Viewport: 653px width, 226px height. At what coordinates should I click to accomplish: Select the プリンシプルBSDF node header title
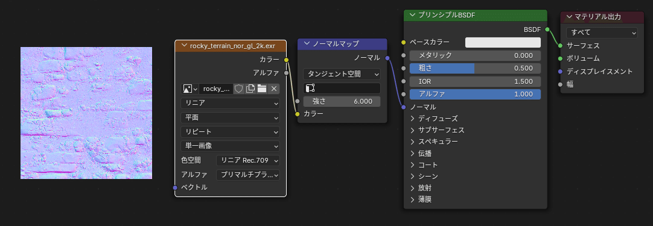pyautogui.click(x=447, y=15)
